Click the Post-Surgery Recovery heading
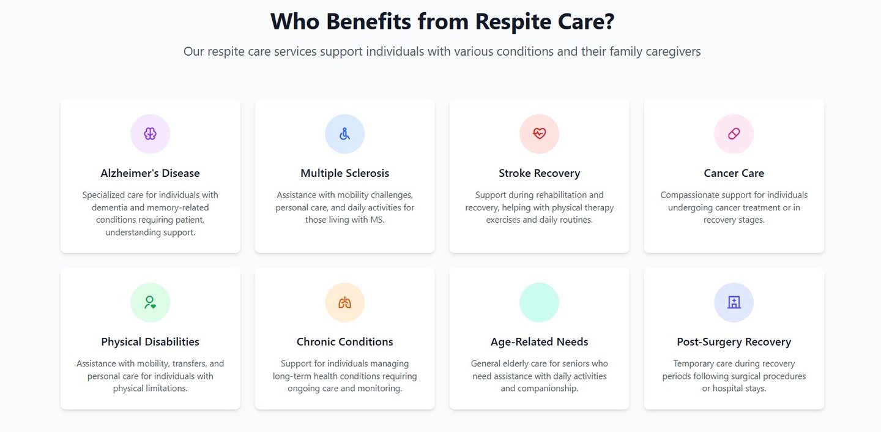 pyautogui.click(x=734, y=341)
